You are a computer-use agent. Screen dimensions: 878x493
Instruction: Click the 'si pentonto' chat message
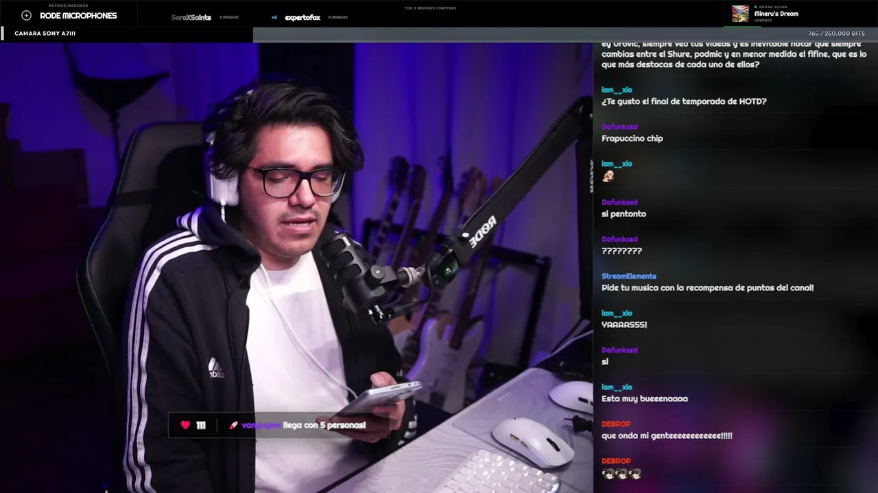tap(624, 214)
